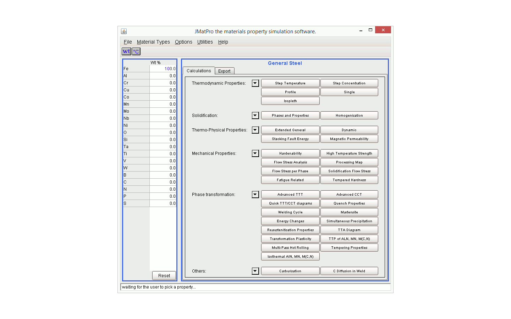Open the Advanced CCT calculation

coord(349,195)
